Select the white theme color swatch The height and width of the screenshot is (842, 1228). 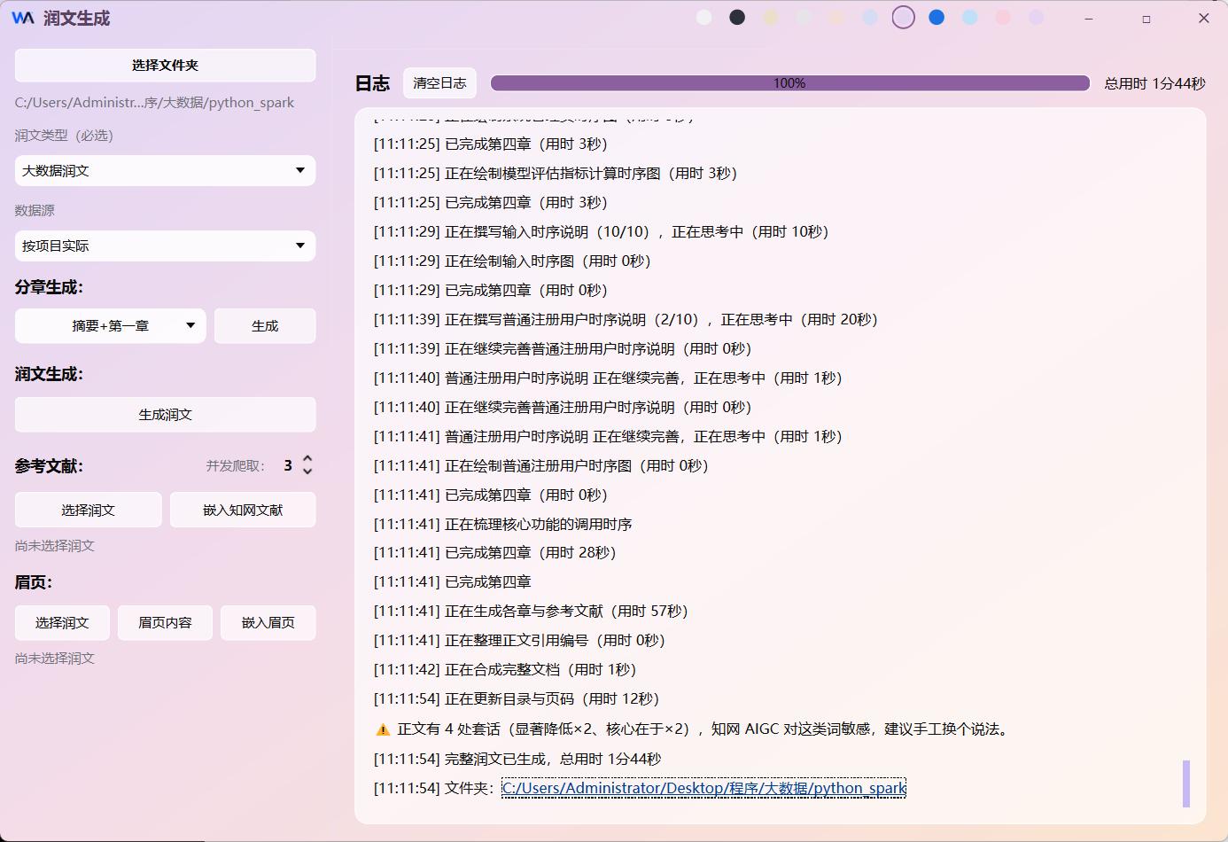click(x=704, y=17)
